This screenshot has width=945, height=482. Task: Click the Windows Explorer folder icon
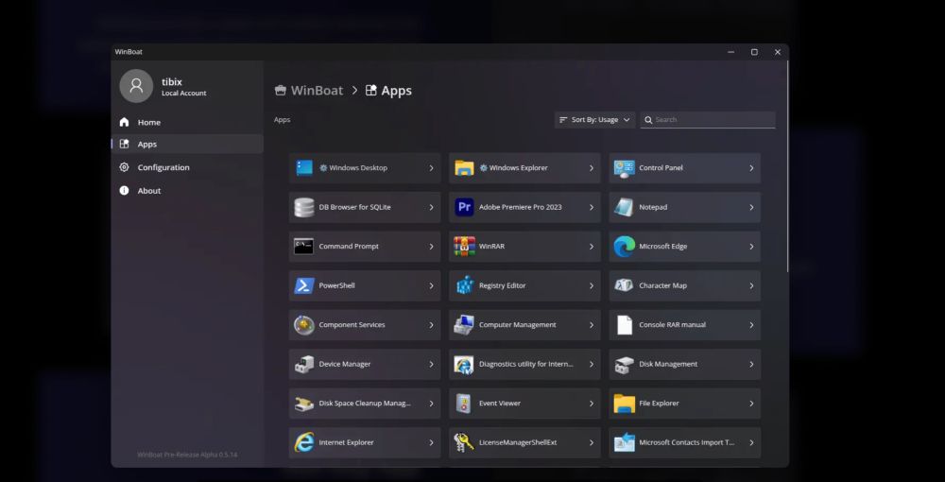pos(464,168)
